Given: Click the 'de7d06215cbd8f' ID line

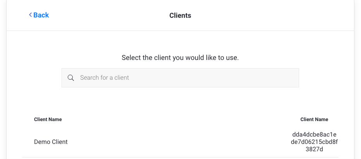Looking at the screenshot, I should pyautogui.click(x=314, y=142).
